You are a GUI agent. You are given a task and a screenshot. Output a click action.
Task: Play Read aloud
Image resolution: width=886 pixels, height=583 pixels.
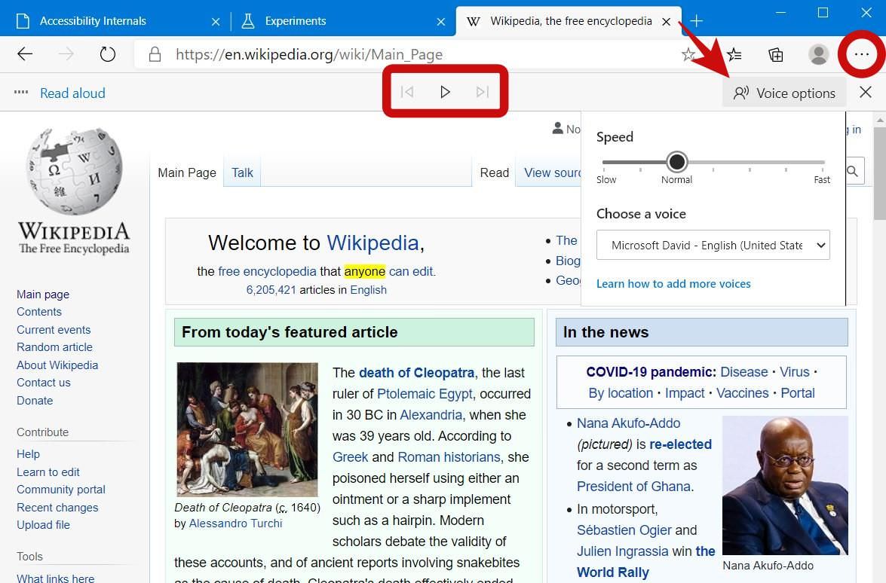pyautogui.click(x=445, y=91)
